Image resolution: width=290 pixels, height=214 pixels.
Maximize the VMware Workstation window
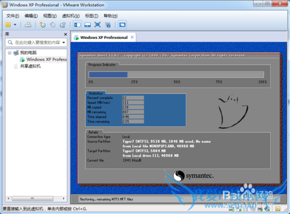pos(267,3)
